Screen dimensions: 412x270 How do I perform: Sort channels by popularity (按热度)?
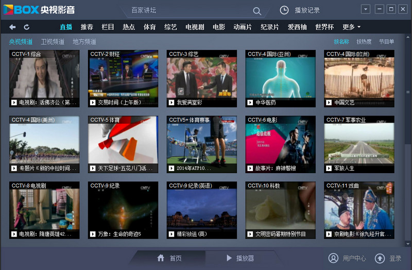coord(364,42)
